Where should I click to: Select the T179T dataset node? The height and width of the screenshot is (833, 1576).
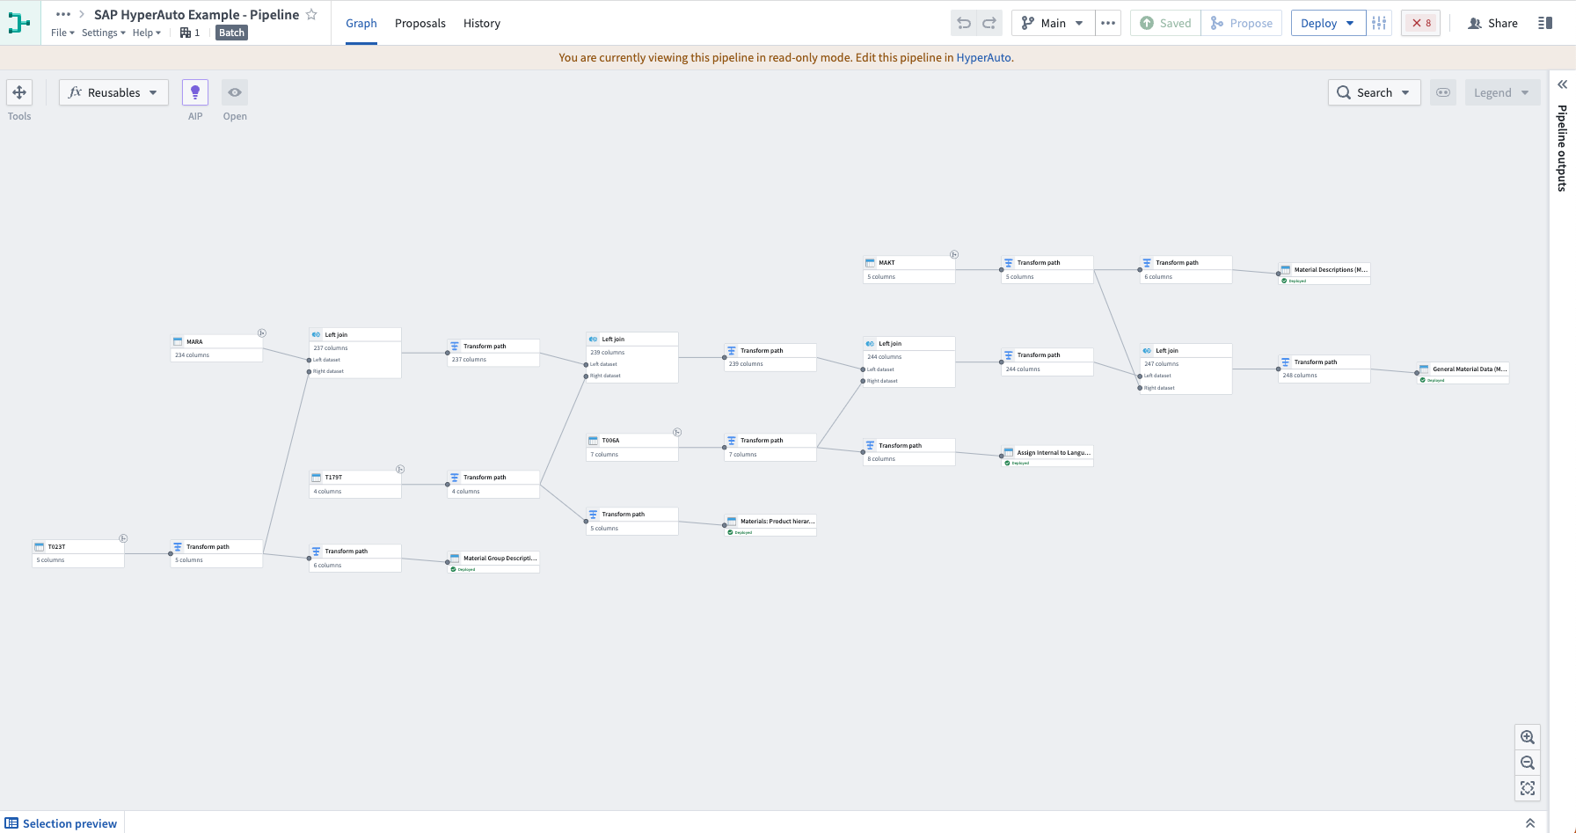355,485
